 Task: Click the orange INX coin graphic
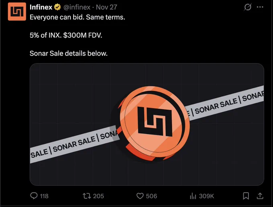click(x=154, y=123)
